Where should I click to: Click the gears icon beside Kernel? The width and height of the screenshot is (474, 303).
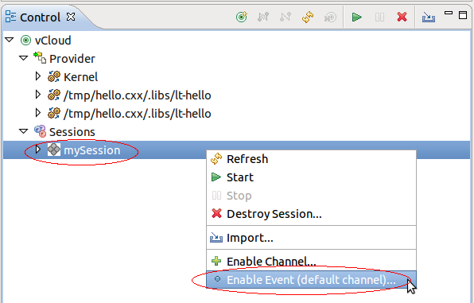coord(54,77)
